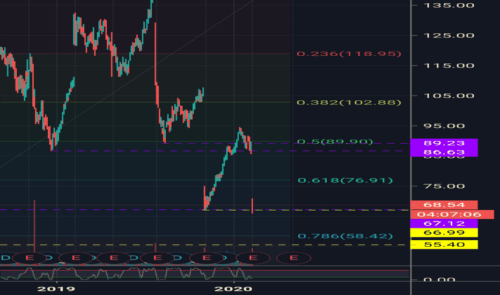Click the yellow 66.99 price label

[444, 232]
